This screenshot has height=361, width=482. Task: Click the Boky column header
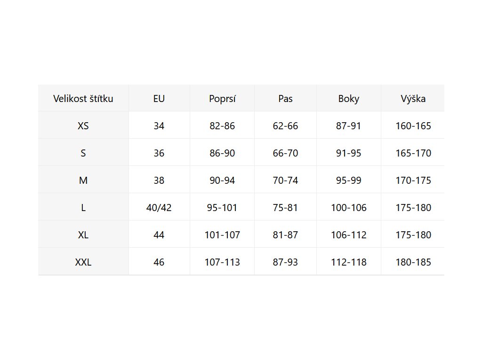349,99
